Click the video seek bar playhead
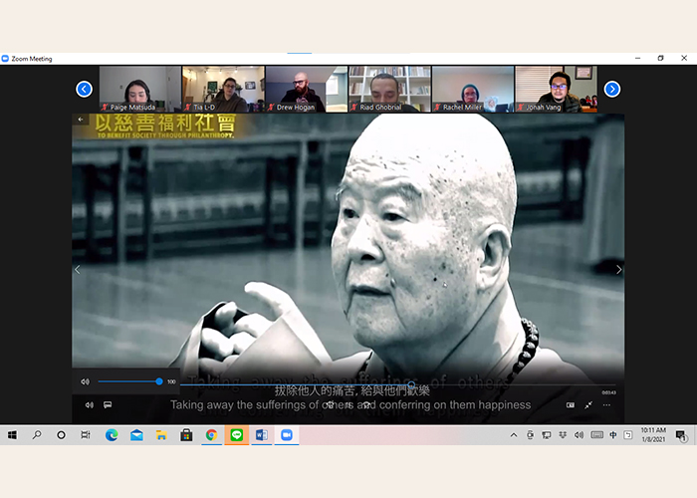The image size is (697, 498). [411, 384]
